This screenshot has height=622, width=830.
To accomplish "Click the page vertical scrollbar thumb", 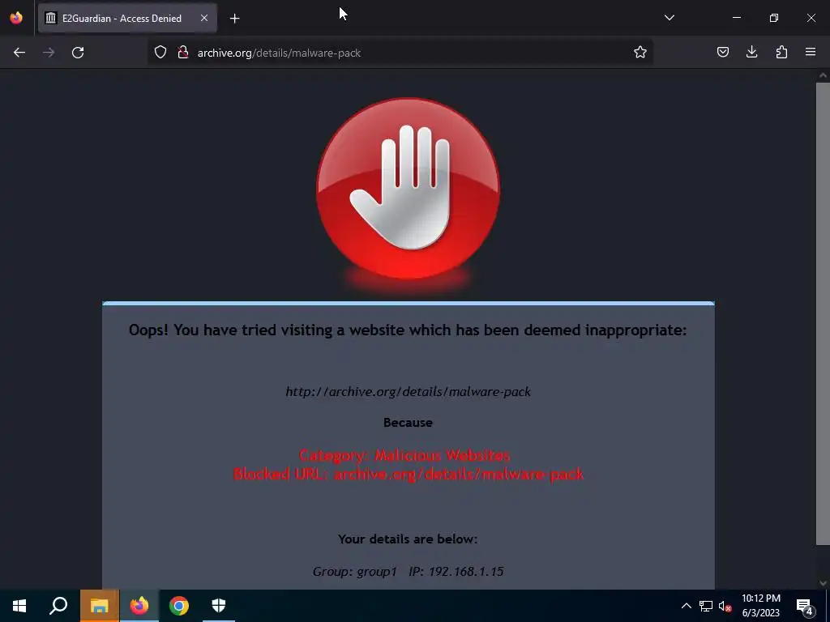I will [x=823, y=313].
